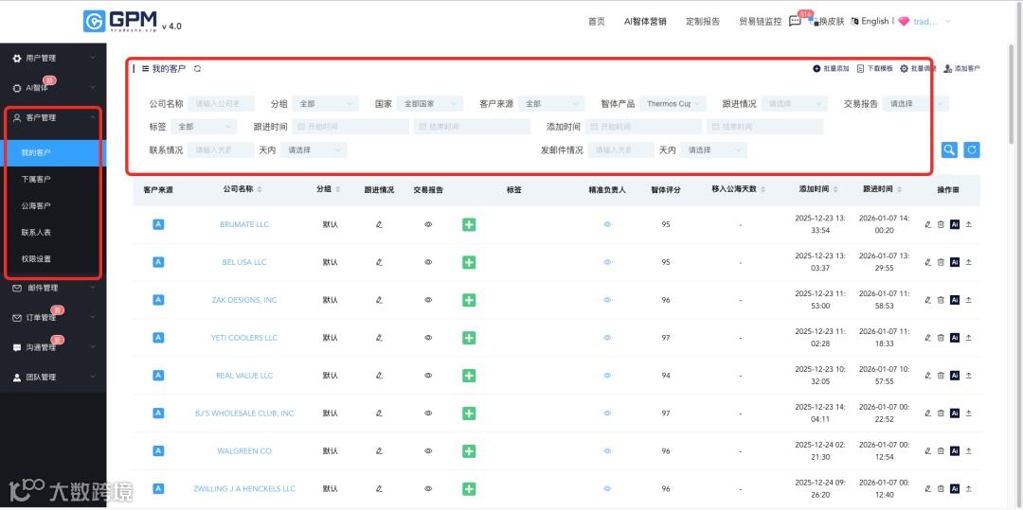
Task: Open the 跟进情况 dropdown
Action: click(x=795, y=103)
